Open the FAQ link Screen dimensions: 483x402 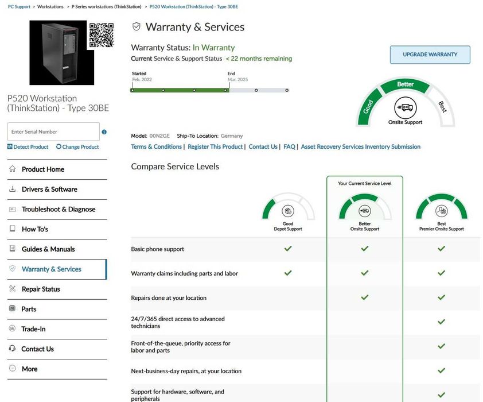coord(289,147)
